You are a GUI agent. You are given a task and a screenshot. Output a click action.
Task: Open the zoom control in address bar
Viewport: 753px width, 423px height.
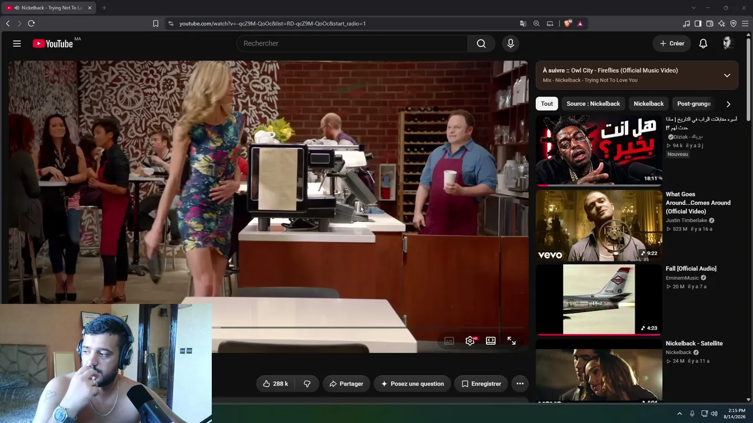point(537,23)
